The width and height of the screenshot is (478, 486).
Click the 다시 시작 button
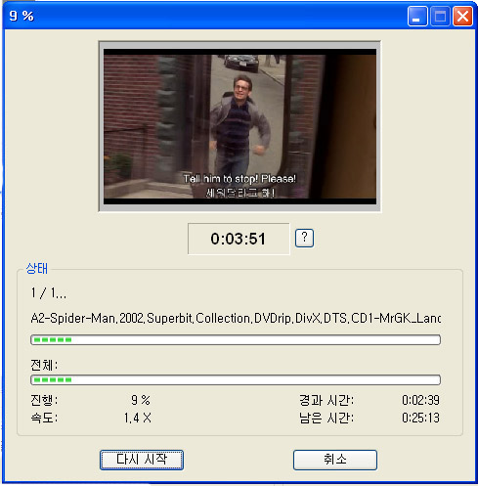pyautogui.click(x=142, y=460)
